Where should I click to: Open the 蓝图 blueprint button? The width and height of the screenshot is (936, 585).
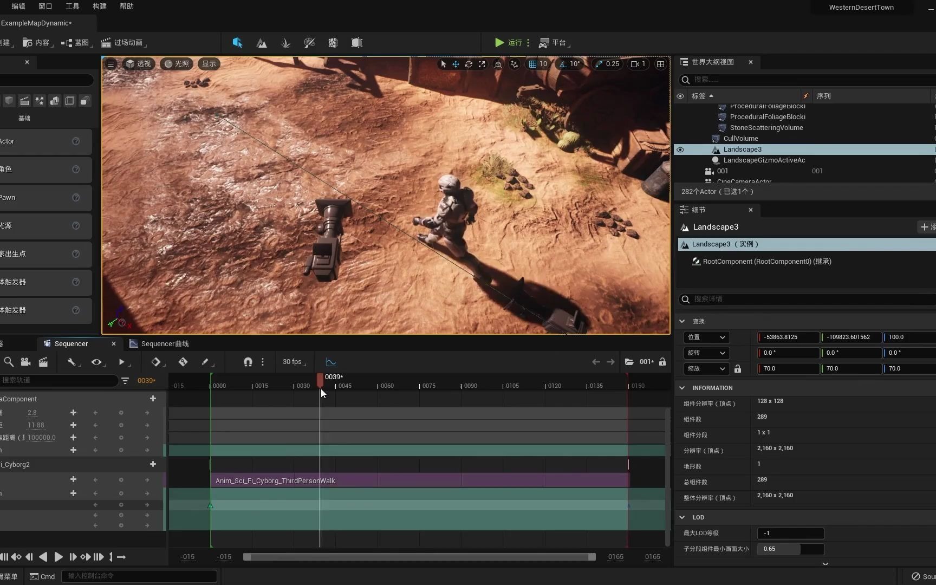coord(77,43)
